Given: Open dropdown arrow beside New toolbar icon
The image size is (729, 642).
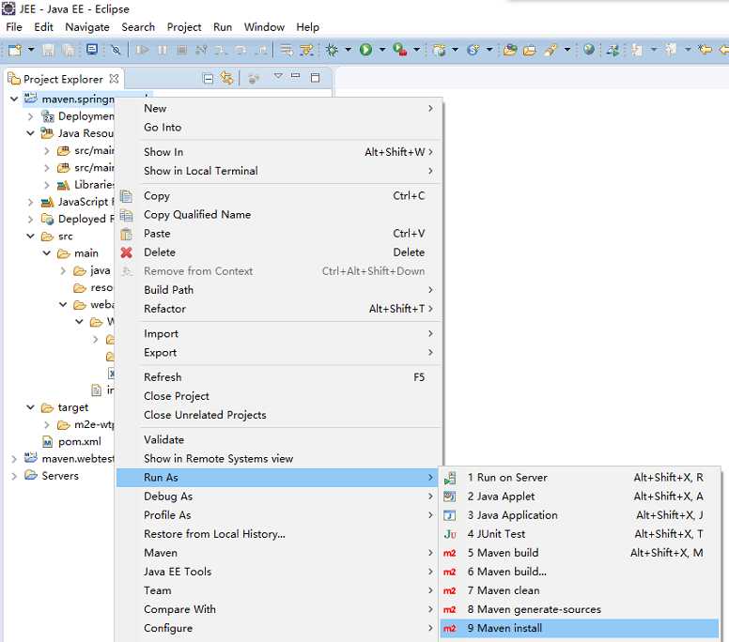Looking at the screenshot, I should coord(31,49).
